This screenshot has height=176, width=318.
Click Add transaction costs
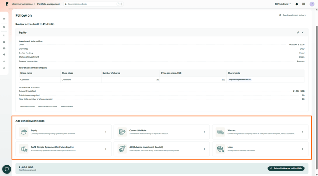click(48, 106)
